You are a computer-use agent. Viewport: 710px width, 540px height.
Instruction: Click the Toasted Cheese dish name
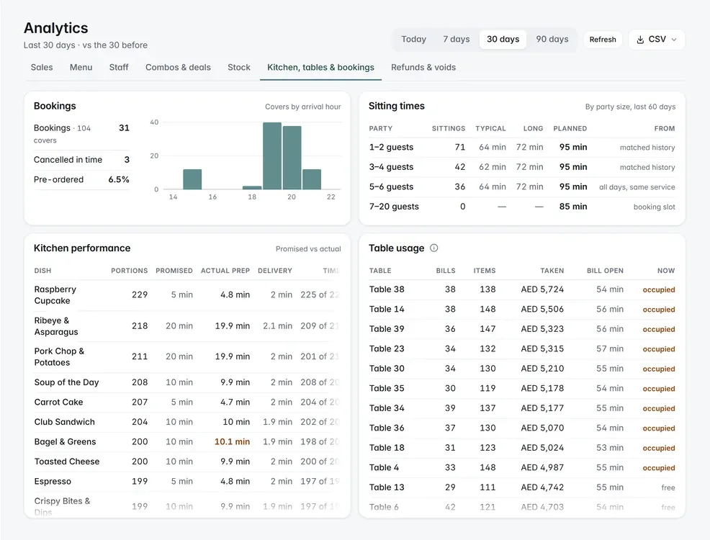[67, 462]
